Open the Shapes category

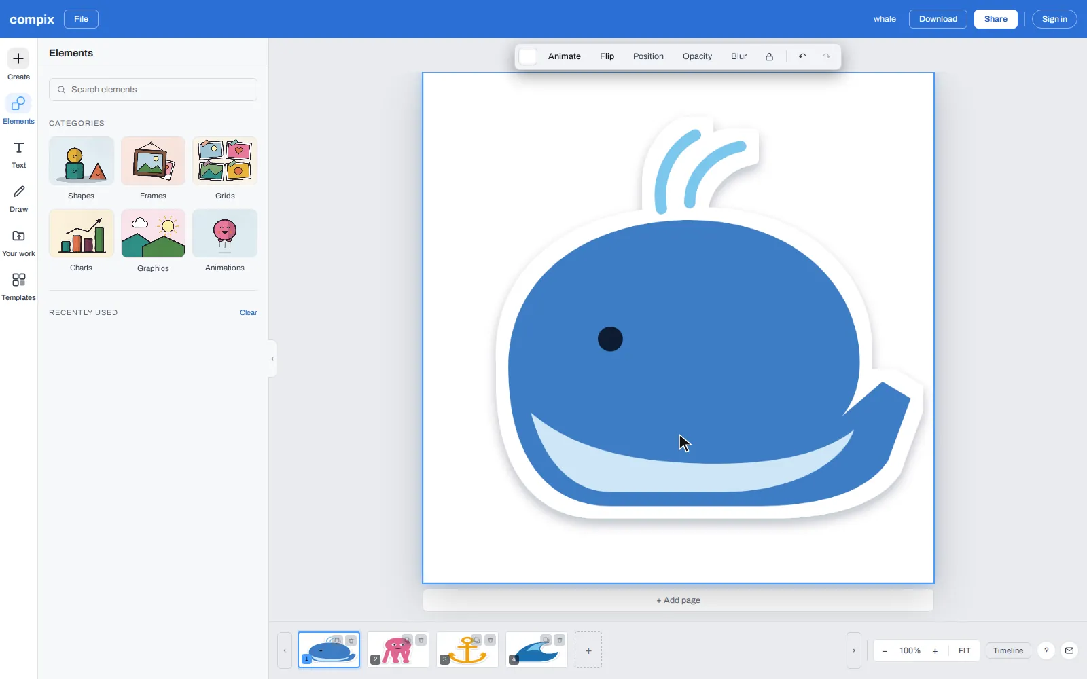[x=82, y=168]
